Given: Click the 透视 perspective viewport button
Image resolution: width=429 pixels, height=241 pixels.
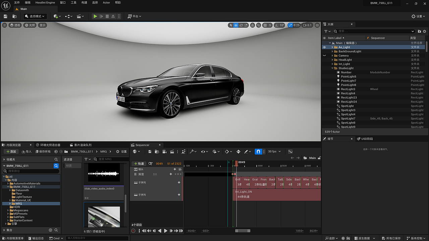Looking at the screenshot, I should tap(15, 25).
